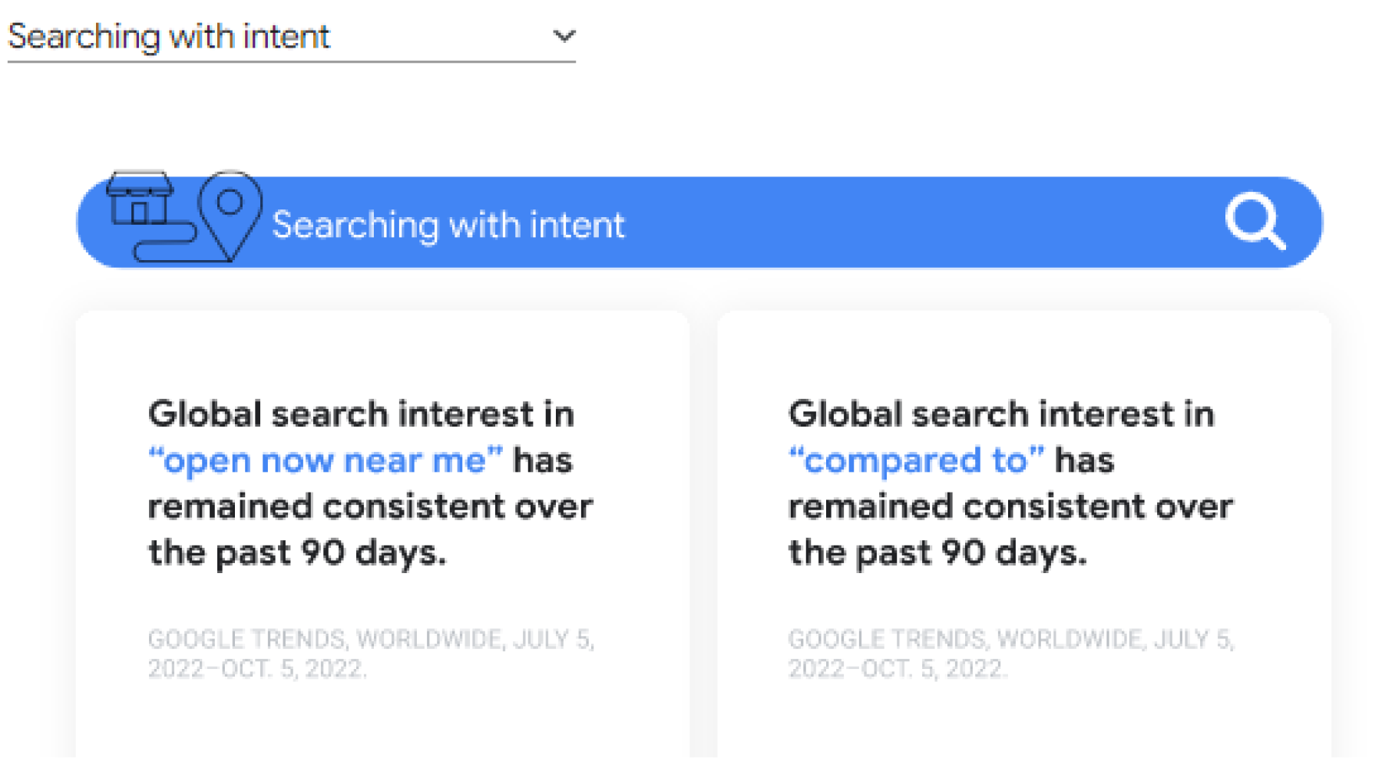Click "the past 90 days." in the right card
The image size is (1382, 758).
click(x=937, y=552)
